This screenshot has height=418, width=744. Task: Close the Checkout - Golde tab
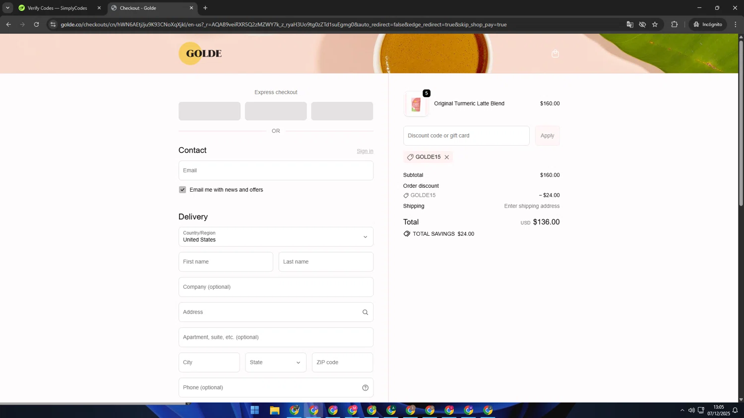(191, 8)
